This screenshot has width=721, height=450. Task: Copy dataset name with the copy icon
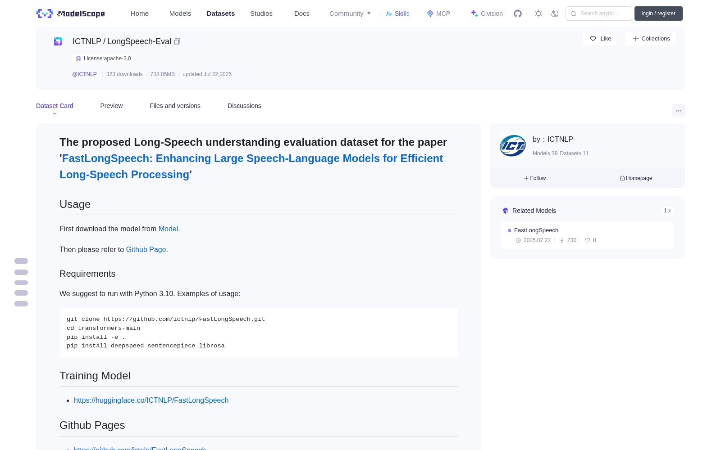[x=177, y=41]
